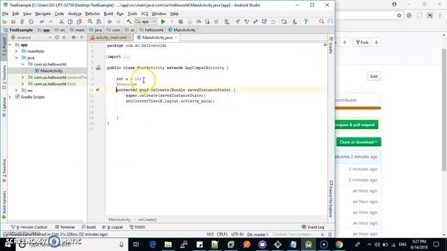Click Fork button on GitHub page
The image size is (447, 251).
[x=362, y=43]
